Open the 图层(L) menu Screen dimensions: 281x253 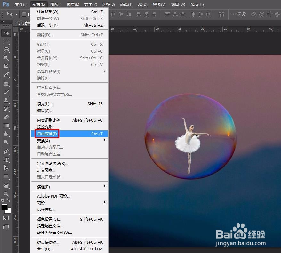point(73,4)
